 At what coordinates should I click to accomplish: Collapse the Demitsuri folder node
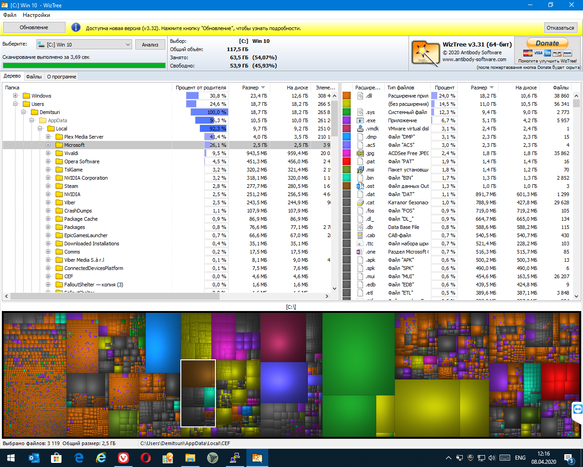point(24,112)
